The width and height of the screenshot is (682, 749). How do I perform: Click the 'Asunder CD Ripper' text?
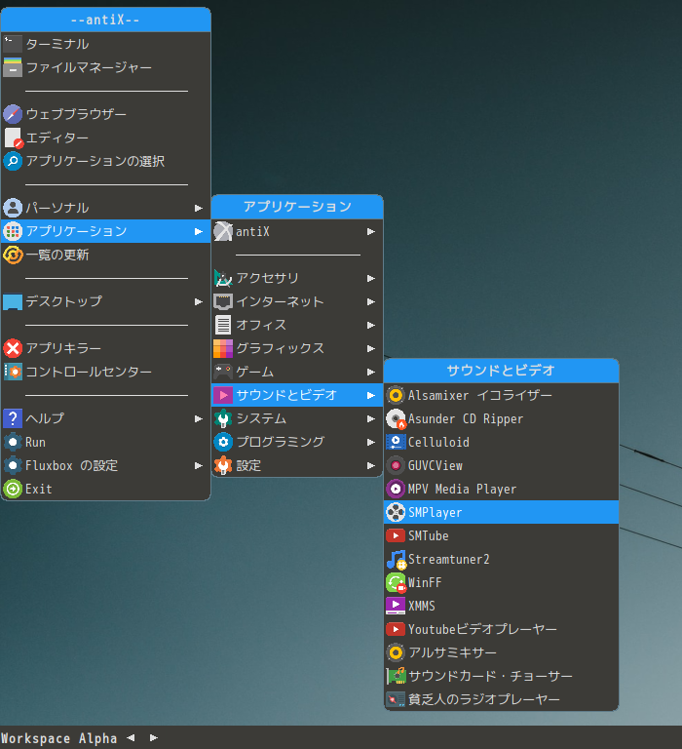pos(466,419)
